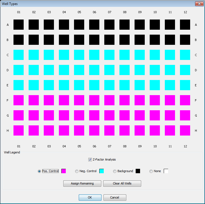
Task: Select well D10
Action: tap(155, 70)
